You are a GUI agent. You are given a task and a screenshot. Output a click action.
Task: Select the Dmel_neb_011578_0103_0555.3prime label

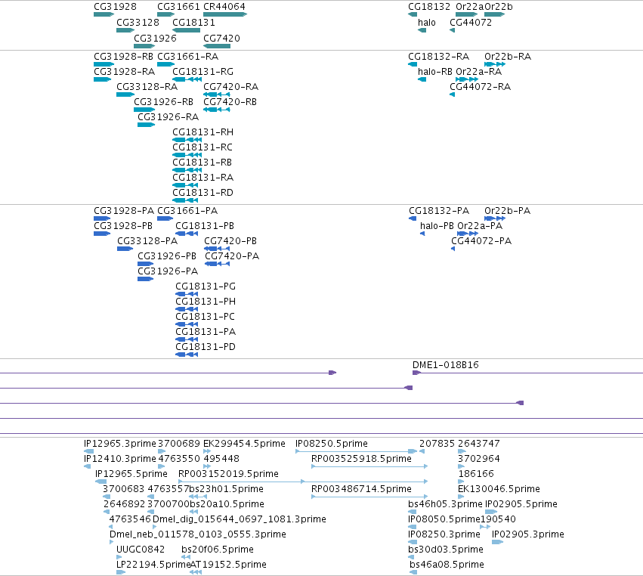(198, 534)
